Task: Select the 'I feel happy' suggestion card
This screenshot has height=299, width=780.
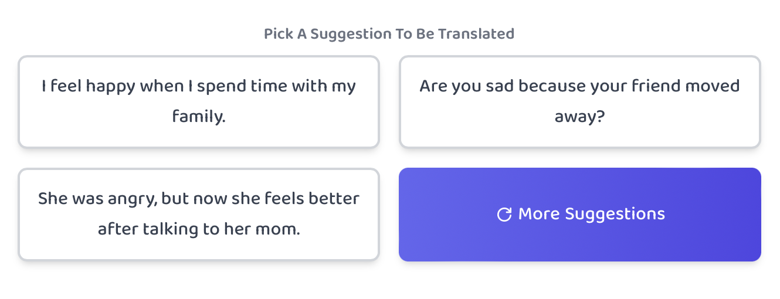Action: [199, 101]
